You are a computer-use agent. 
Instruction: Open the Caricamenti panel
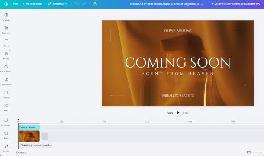(6, 68)
